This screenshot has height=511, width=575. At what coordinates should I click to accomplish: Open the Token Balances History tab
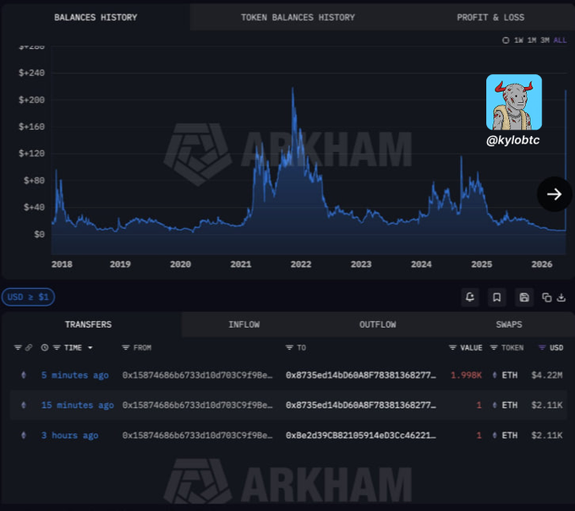[x=298, y=17]
